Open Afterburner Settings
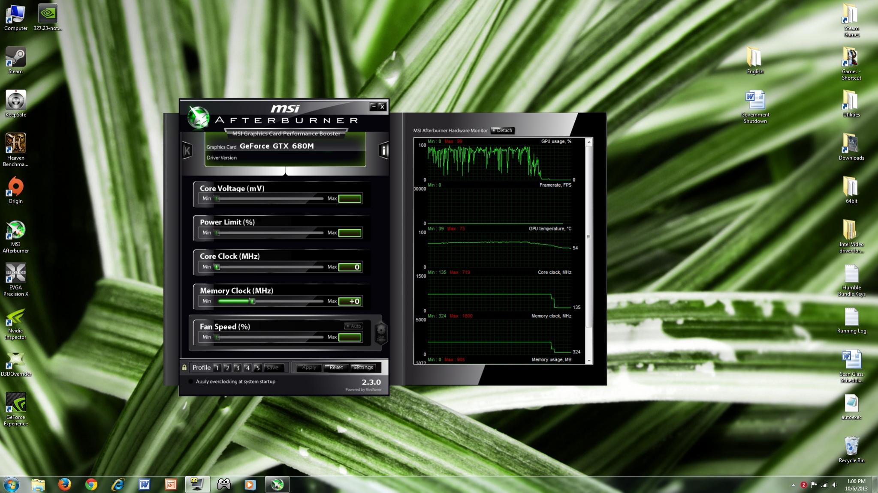The image size is (878, 493). [363, 368]
